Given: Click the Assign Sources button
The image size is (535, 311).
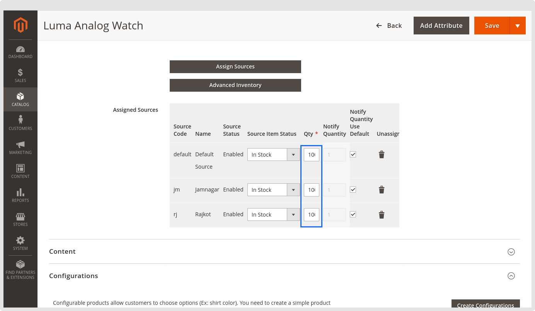Looking at the screenshot, I should 235,67.
